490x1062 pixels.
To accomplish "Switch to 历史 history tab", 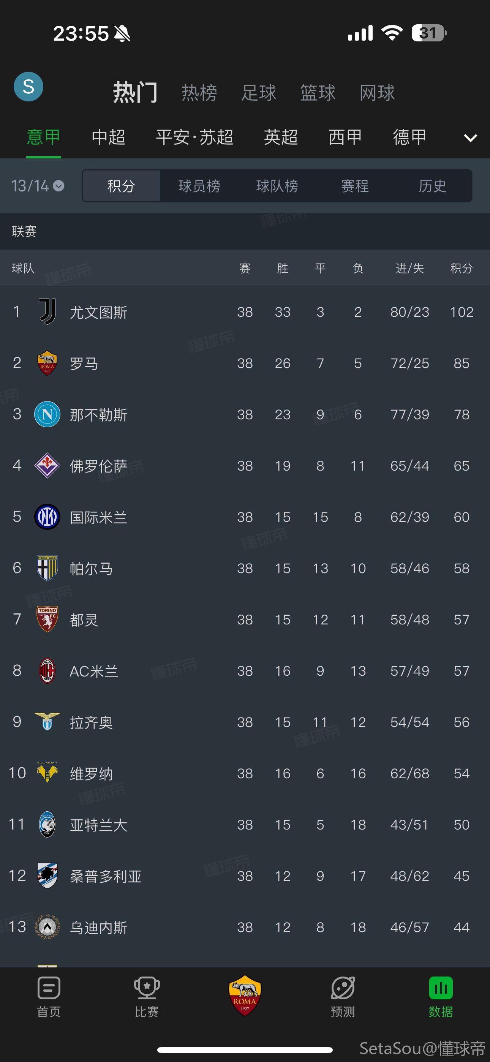I will (x=432, y=186).
